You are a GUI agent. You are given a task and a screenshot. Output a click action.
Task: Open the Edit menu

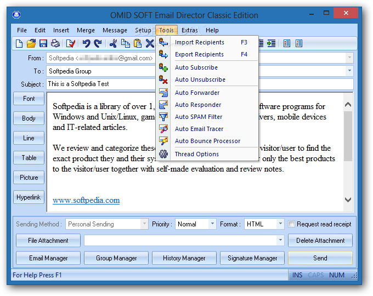click(39, 30)
